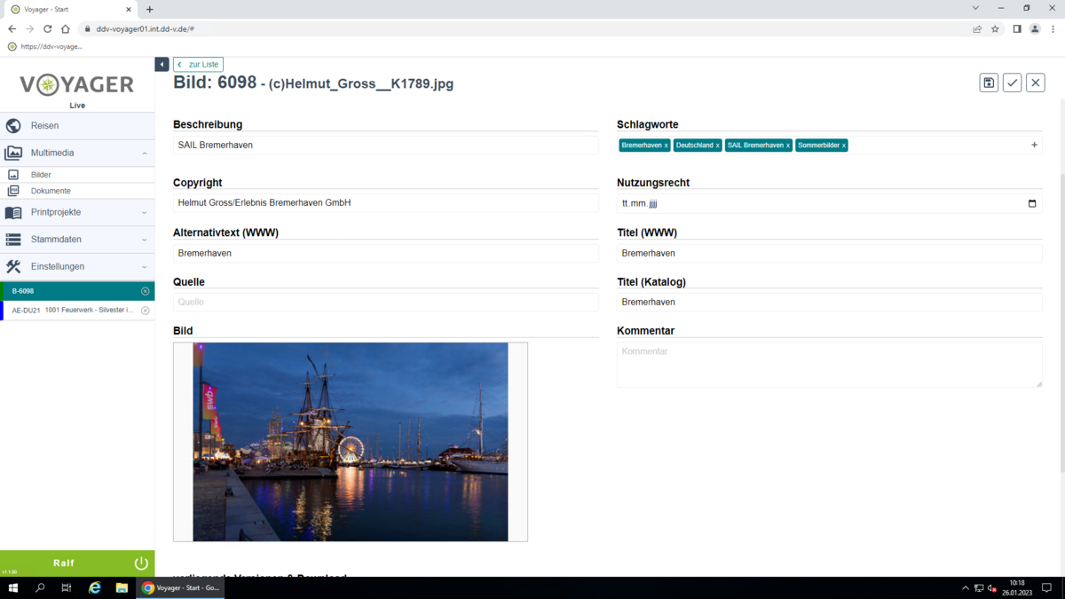Screen dimensions: 1065x599
Task: Close the B-6098 sidebar tab
Action: click(146, 291)
